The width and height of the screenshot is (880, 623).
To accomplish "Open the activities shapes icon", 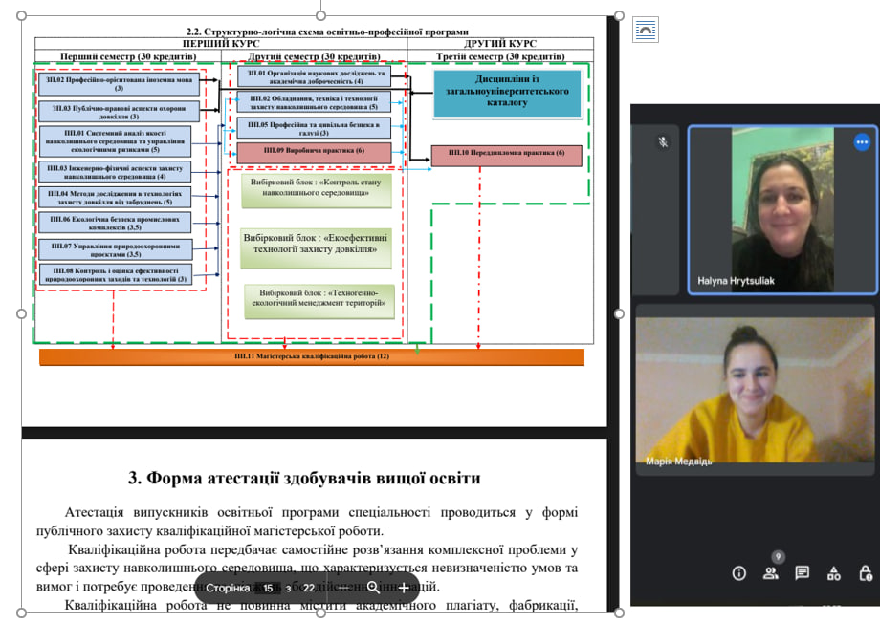I will tap(834, 573).
